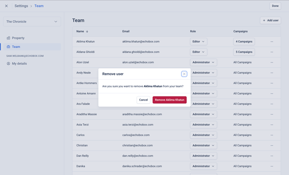Click the sort arrow next to Name
This screenshot has height=175, width=289.
click(87, 31)
